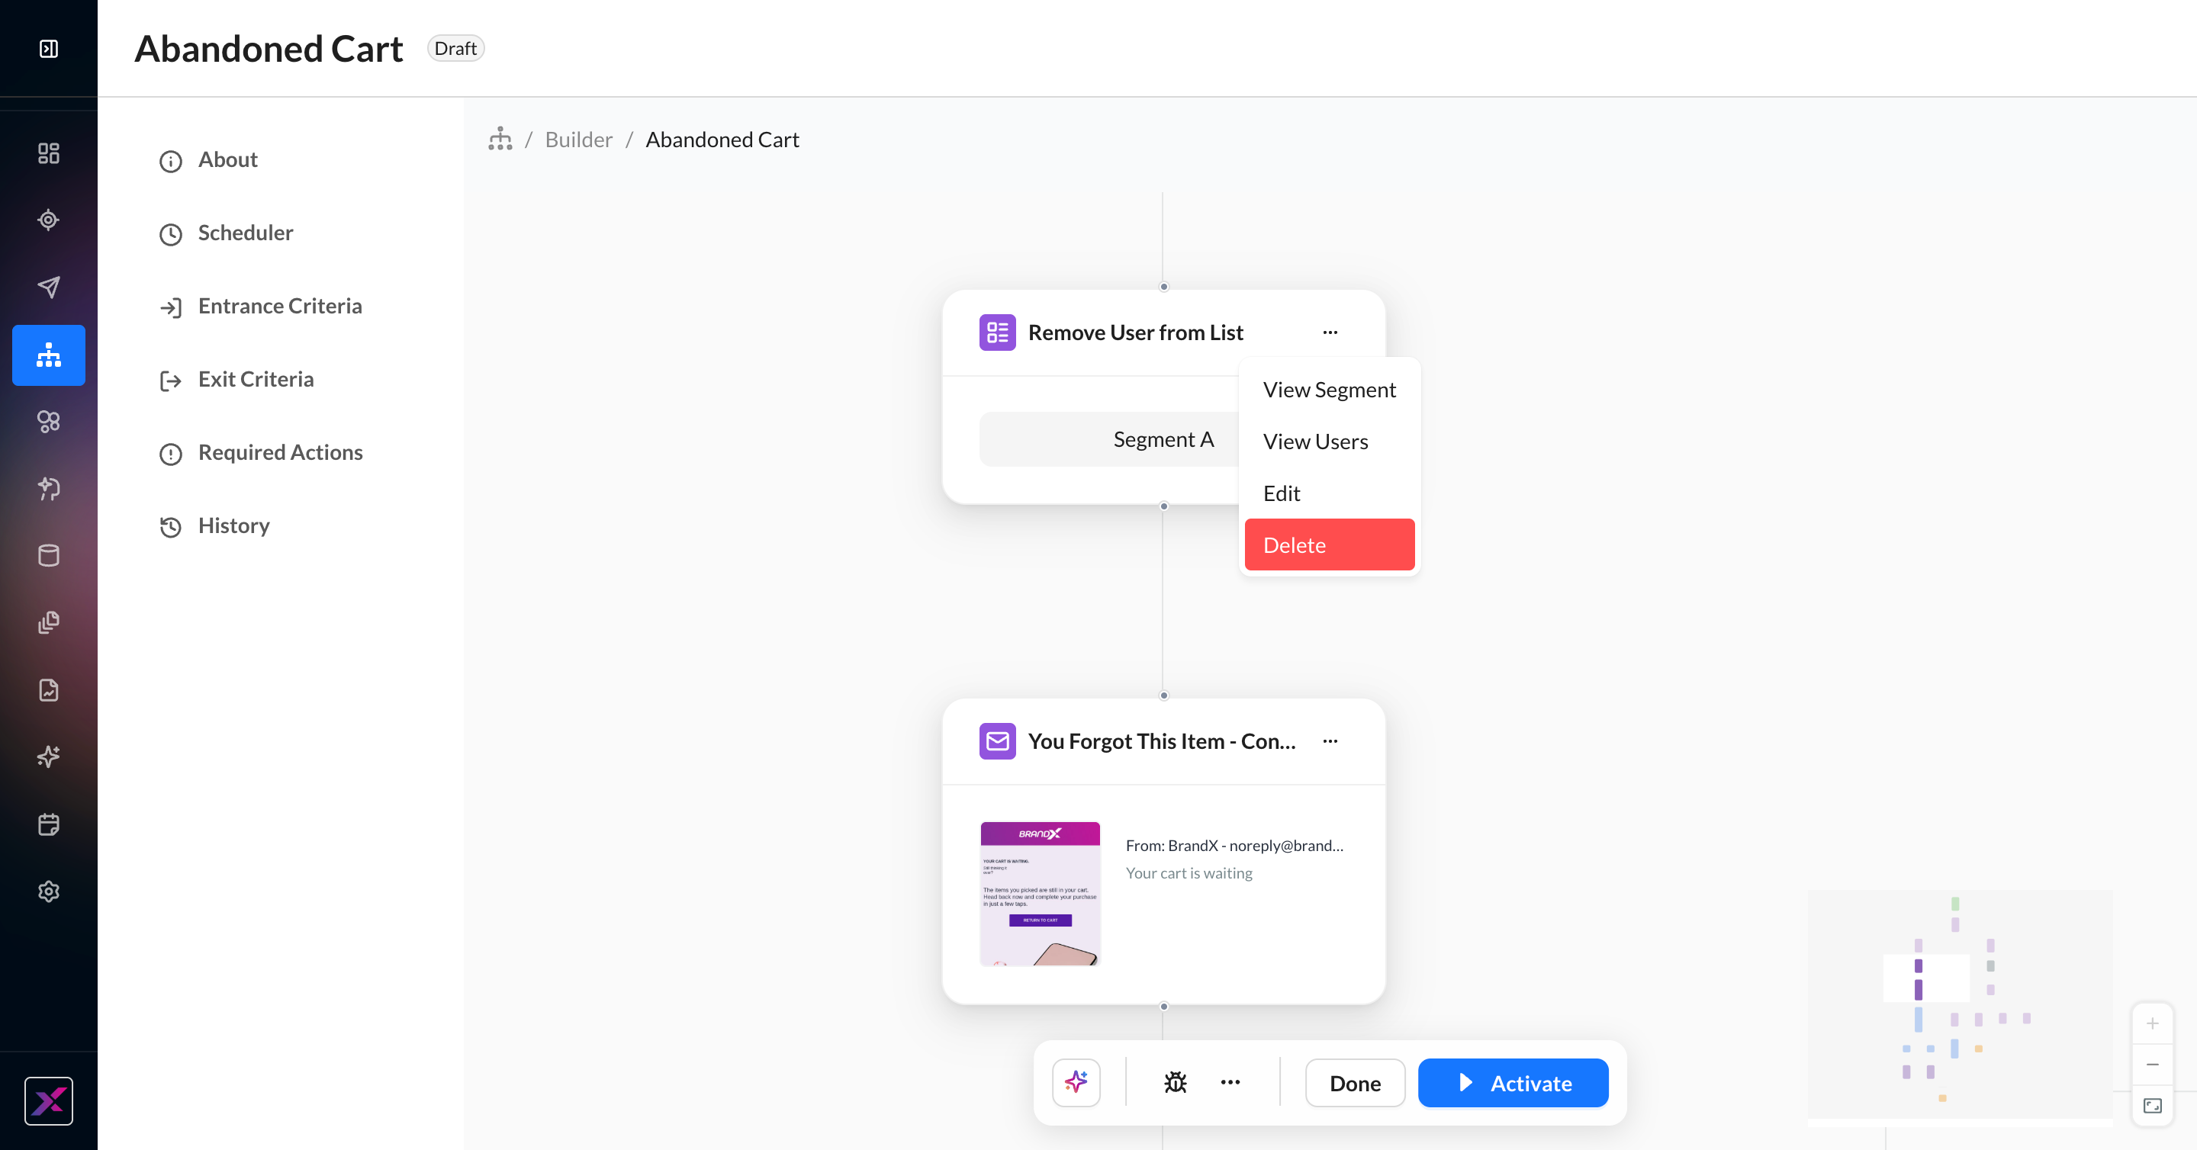Open three-dots menu on You Forgot This Item
The image size is (2197, 1150).
1330,742
